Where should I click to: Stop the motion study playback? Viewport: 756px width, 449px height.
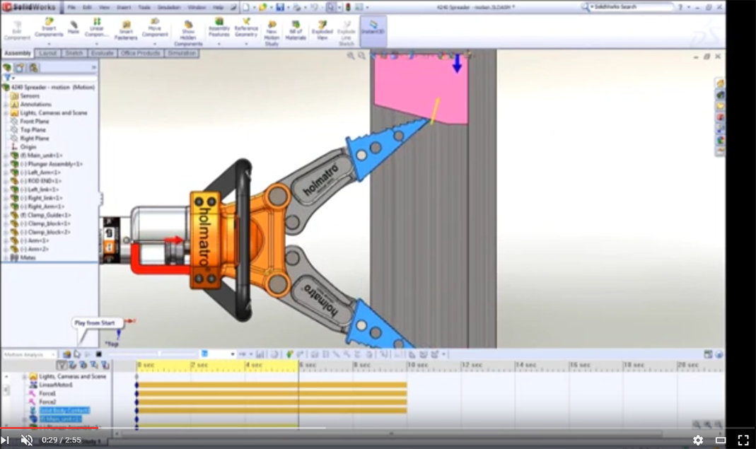pos(98,354)
